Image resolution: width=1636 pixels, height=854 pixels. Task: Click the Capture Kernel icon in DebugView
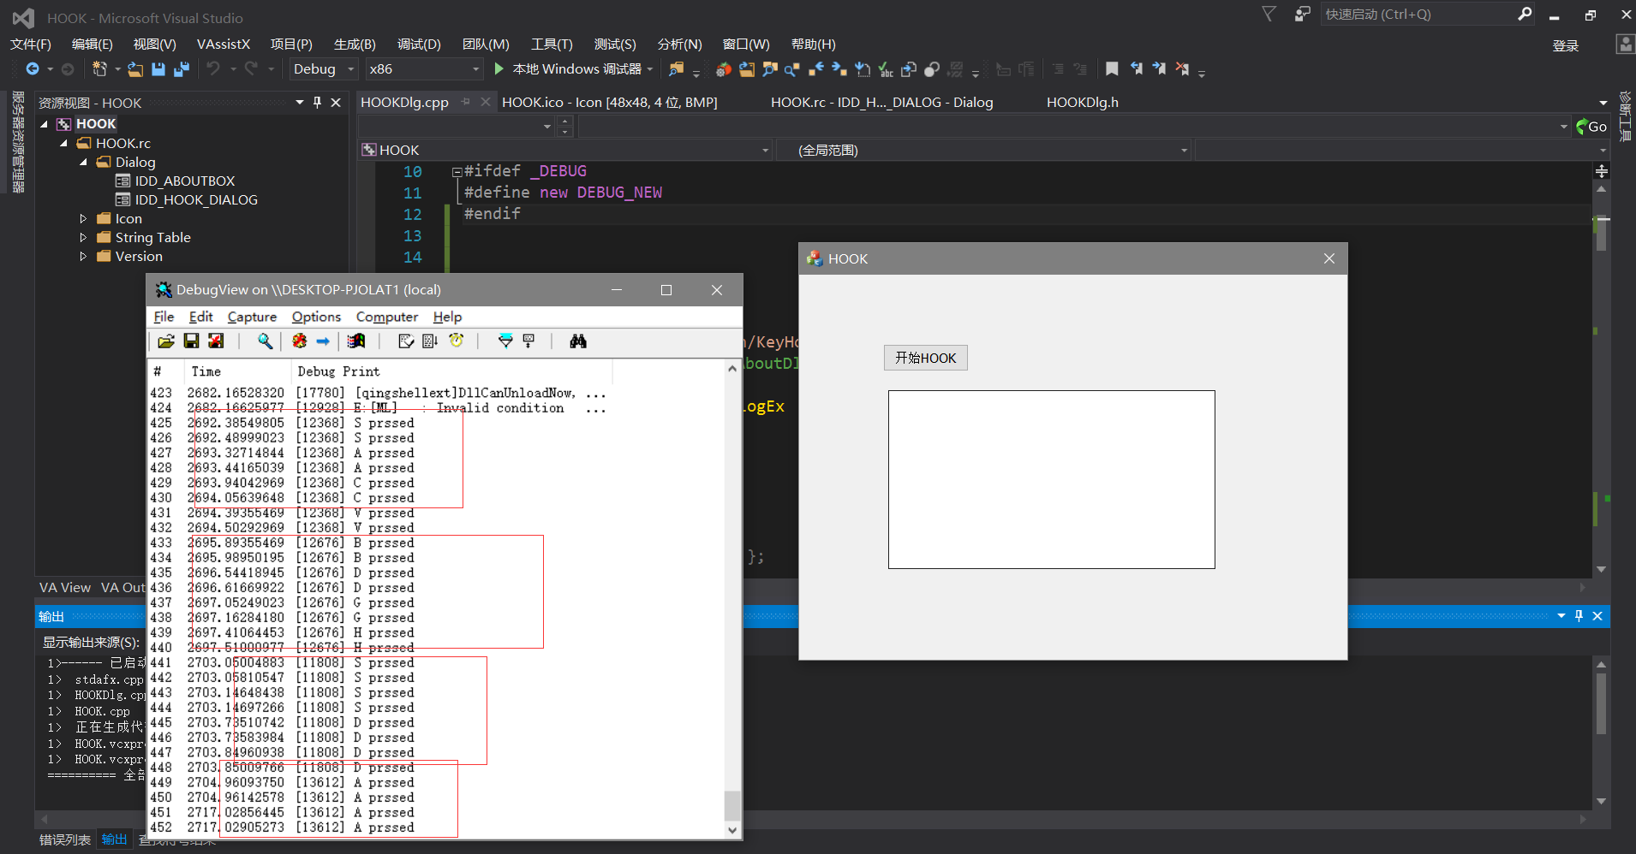point(299,341)
